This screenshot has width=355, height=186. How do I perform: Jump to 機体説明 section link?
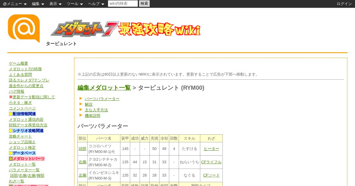tap(93, 116)
